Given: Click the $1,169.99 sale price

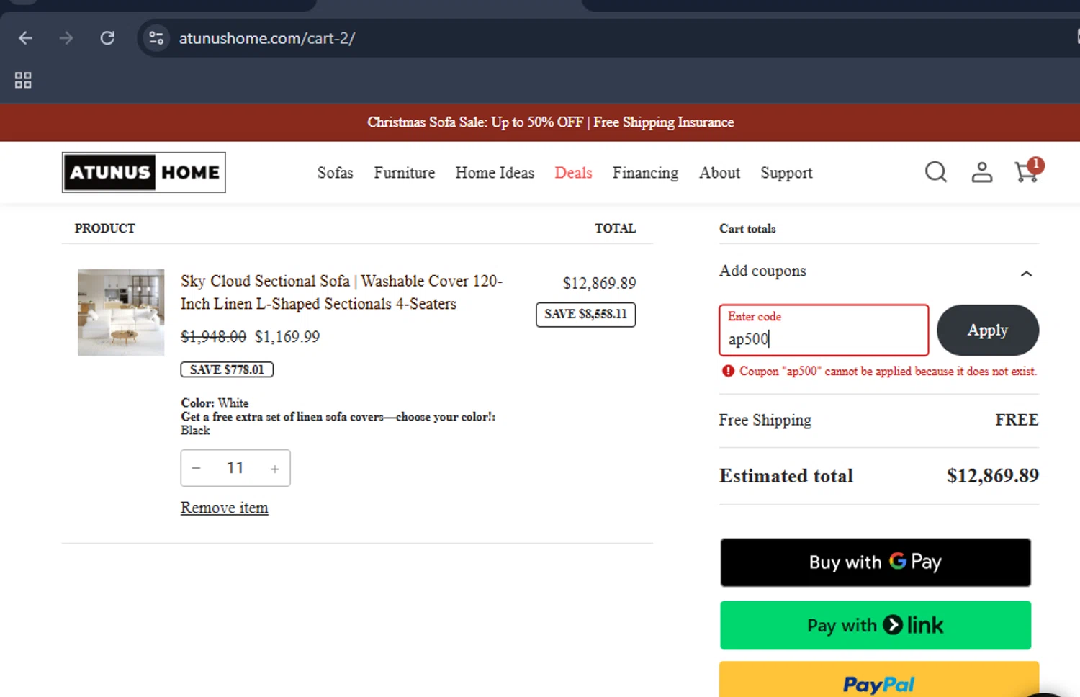Looking at the screenshot, I should [x=287, y=337].
